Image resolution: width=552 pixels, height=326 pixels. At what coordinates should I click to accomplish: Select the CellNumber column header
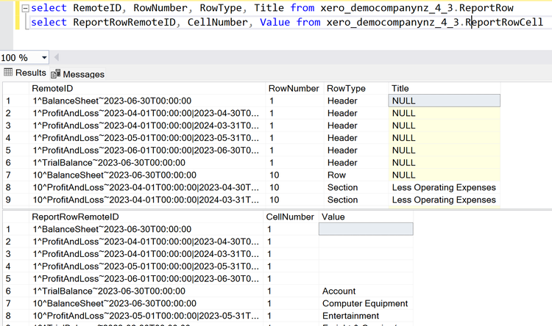pyautogui.click(x=291, y=217)
